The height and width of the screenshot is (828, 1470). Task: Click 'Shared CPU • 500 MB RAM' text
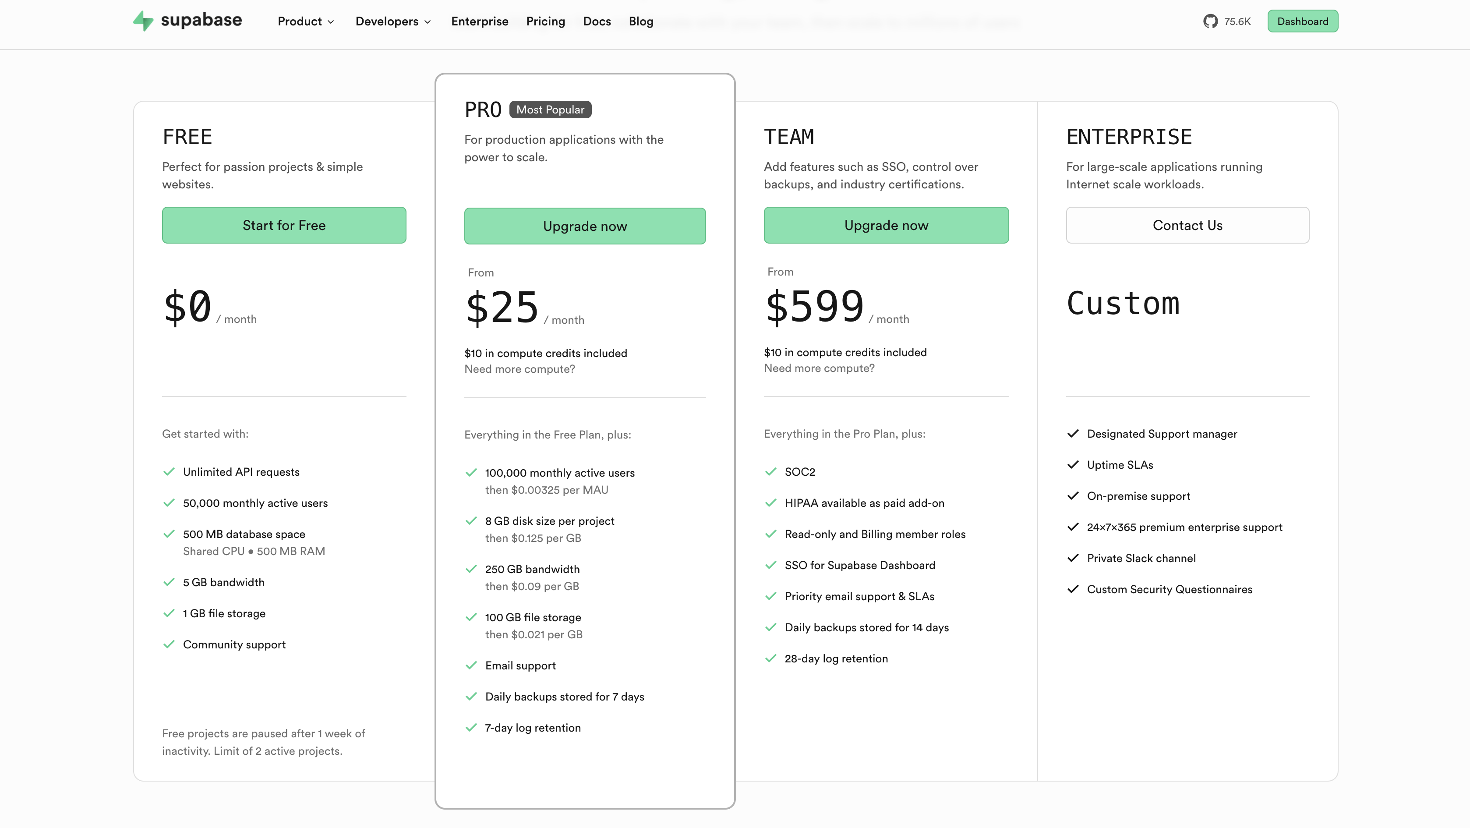click(x=254, y=551)
